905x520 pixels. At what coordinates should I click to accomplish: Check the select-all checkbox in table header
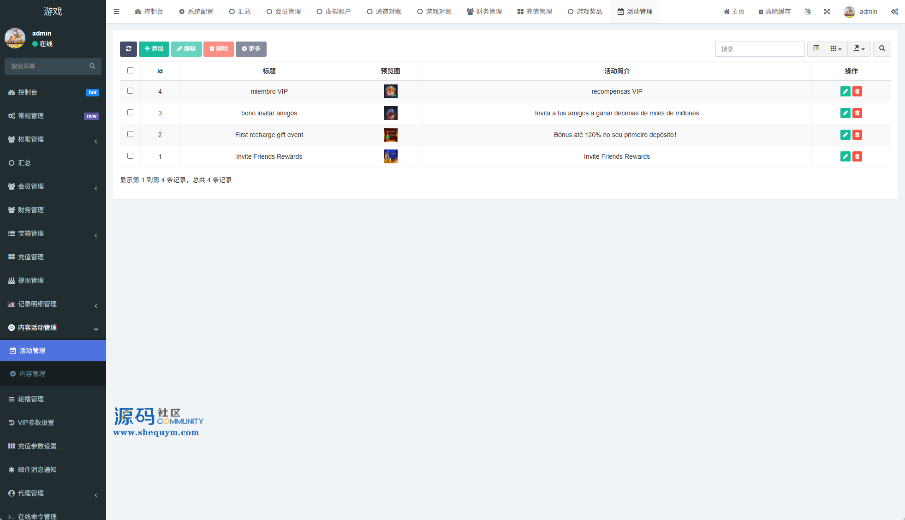pos(130,71)
